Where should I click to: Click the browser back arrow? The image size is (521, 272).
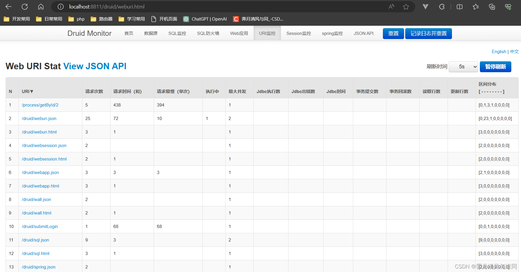(x=9, y=6)
